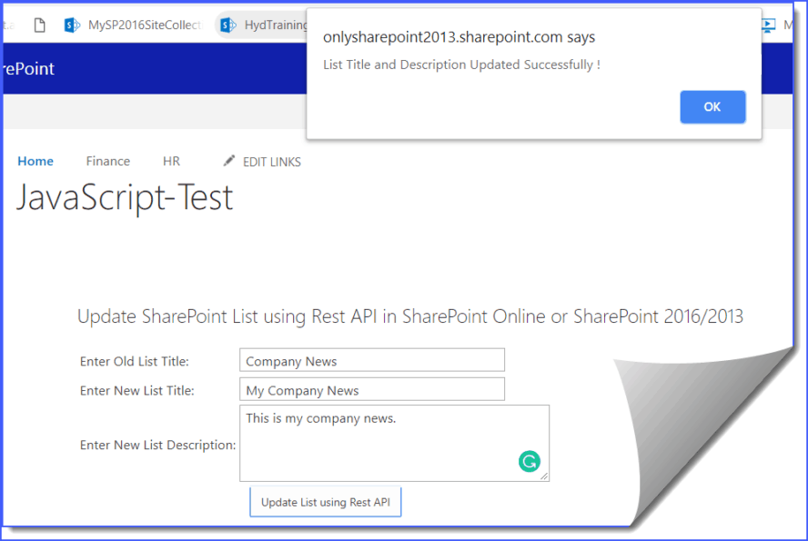Select the Enter Old List Title text field

click(x=371, y=360)
